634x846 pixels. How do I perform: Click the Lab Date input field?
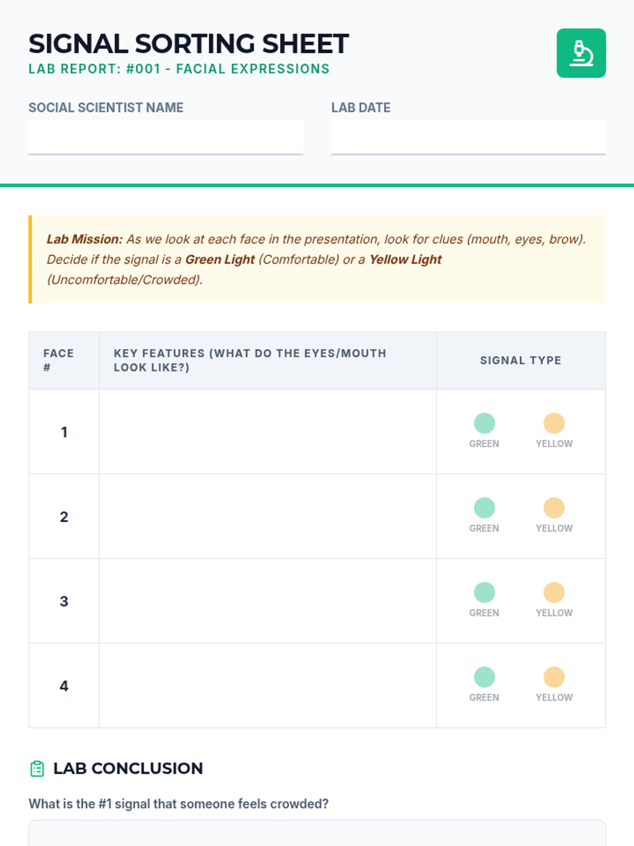click(x=468, y=137)
